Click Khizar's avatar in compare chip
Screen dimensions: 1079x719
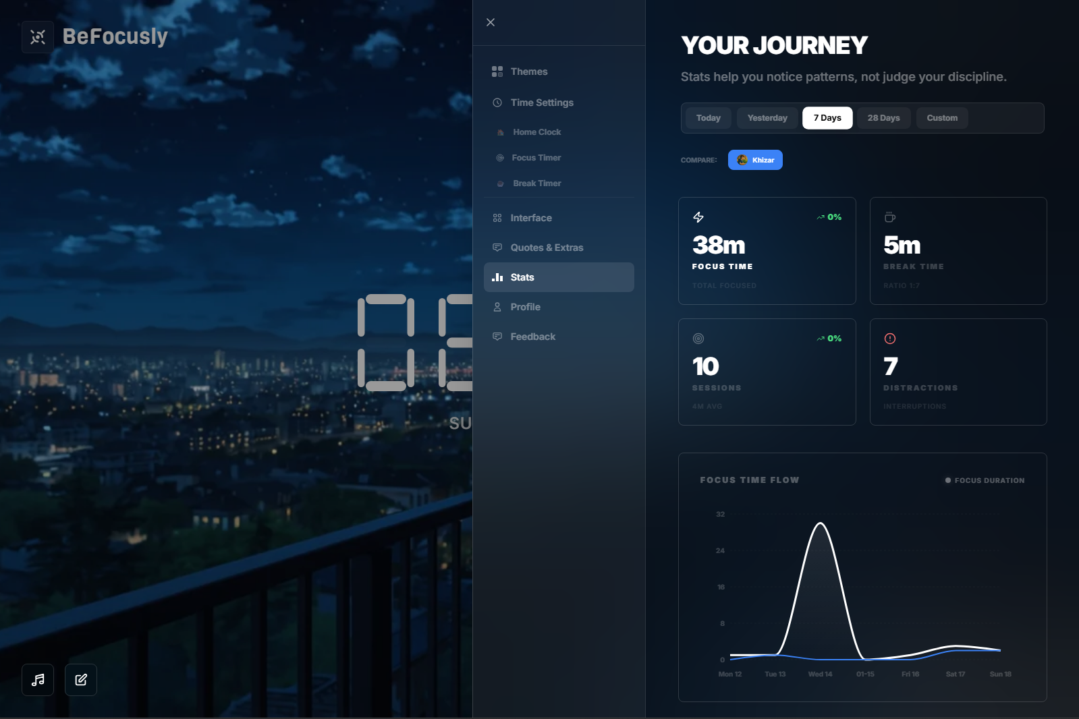tap(742, 160)
